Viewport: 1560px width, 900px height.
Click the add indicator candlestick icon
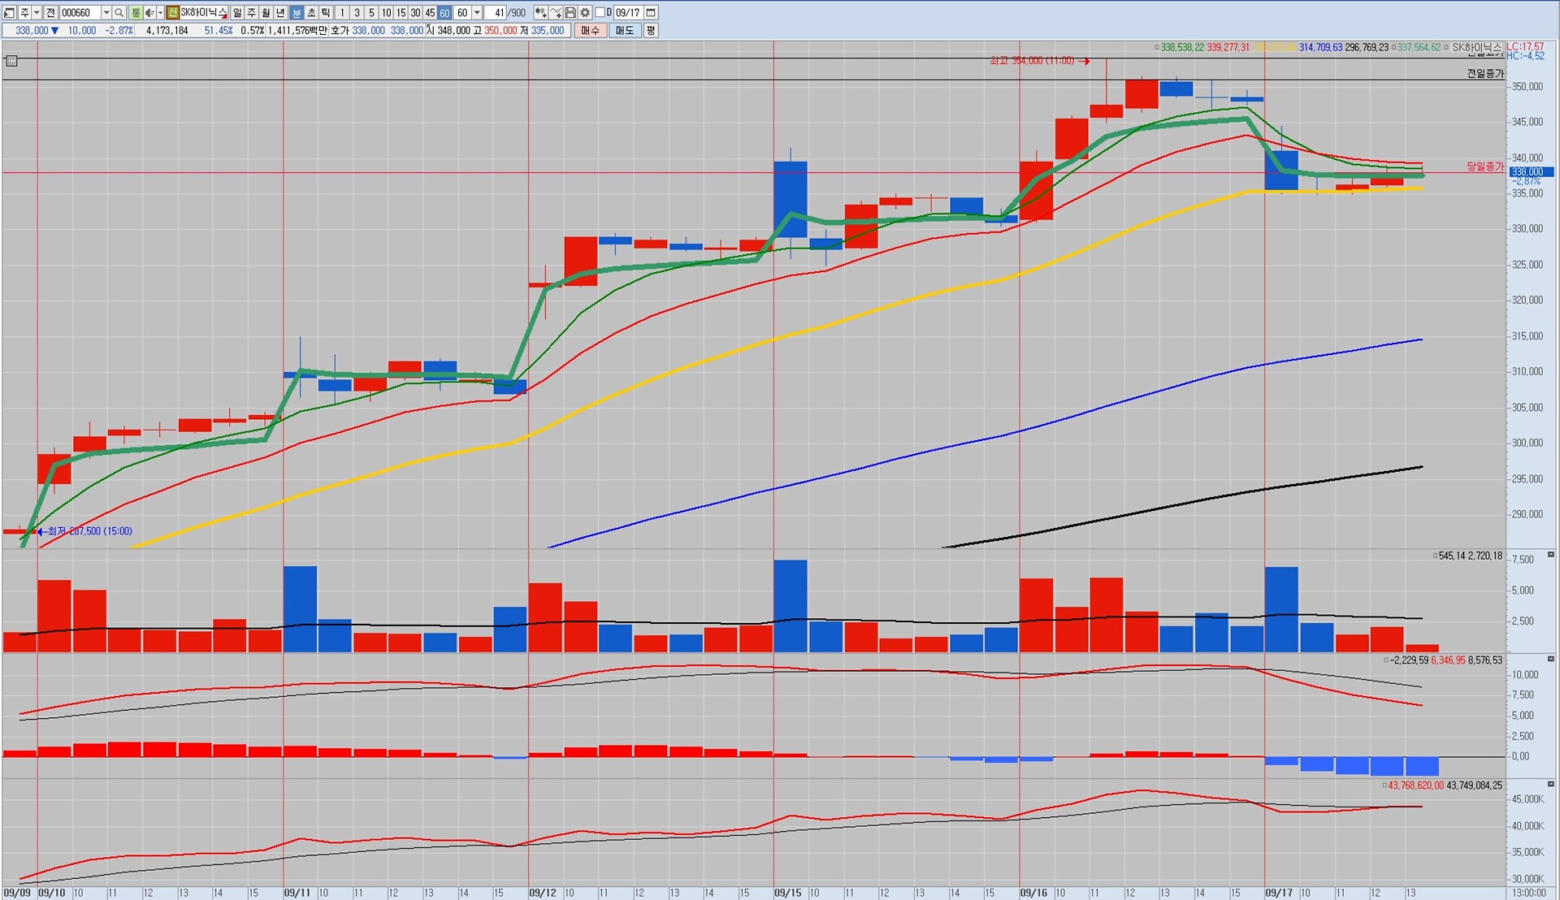pyautogui.click(x=540, y=13)
